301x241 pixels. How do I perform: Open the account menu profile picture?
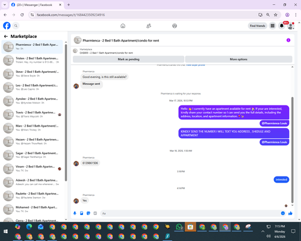click(x=291, y=26)
